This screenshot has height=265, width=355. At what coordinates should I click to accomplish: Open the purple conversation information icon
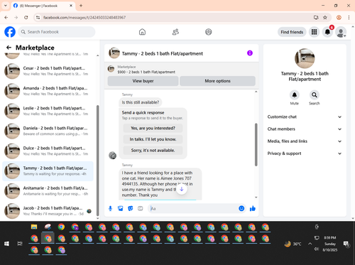click(x=250, y=53)
